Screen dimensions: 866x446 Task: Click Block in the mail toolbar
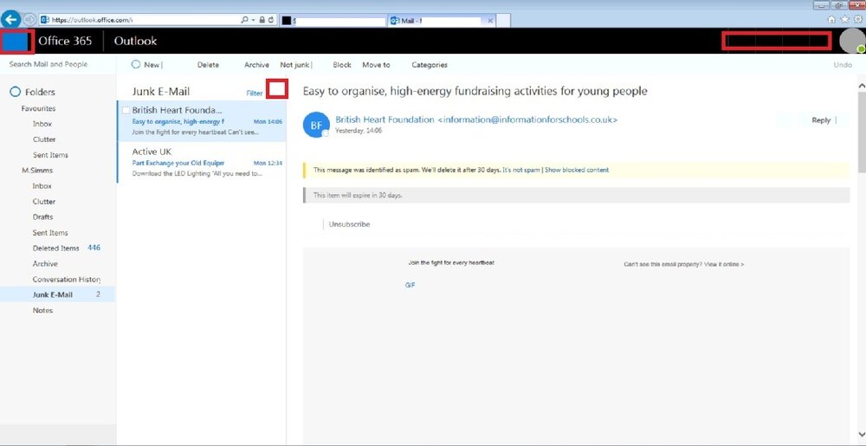click(x=342, y=65)
